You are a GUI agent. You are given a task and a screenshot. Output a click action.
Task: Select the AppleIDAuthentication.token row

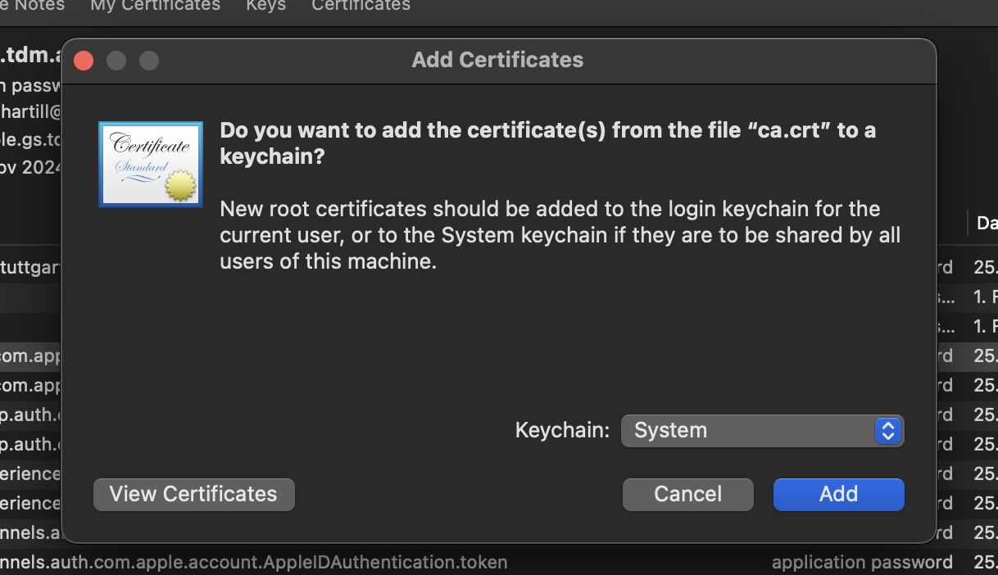tap(254, 563)
